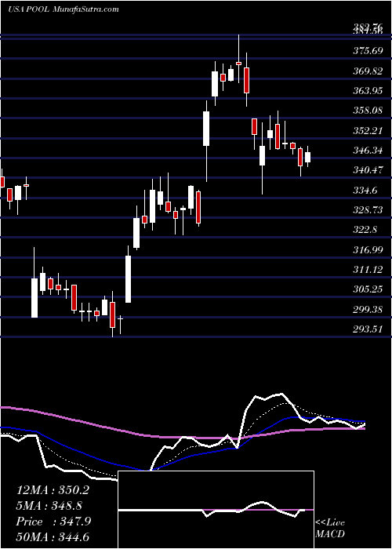392x549 pixels.
Task: Click the 358.08 price axis label
Action: [368, 111]
